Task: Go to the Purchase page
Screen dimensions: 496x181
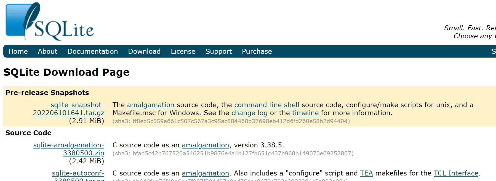Action: point(257,52)
